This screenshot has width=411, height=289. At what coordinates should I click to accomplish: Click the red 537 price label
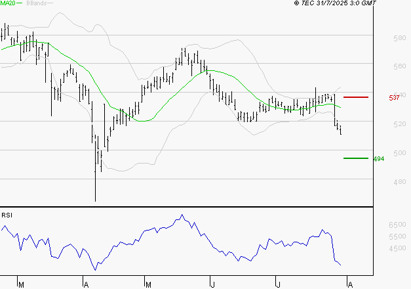[x=394, y=98]
